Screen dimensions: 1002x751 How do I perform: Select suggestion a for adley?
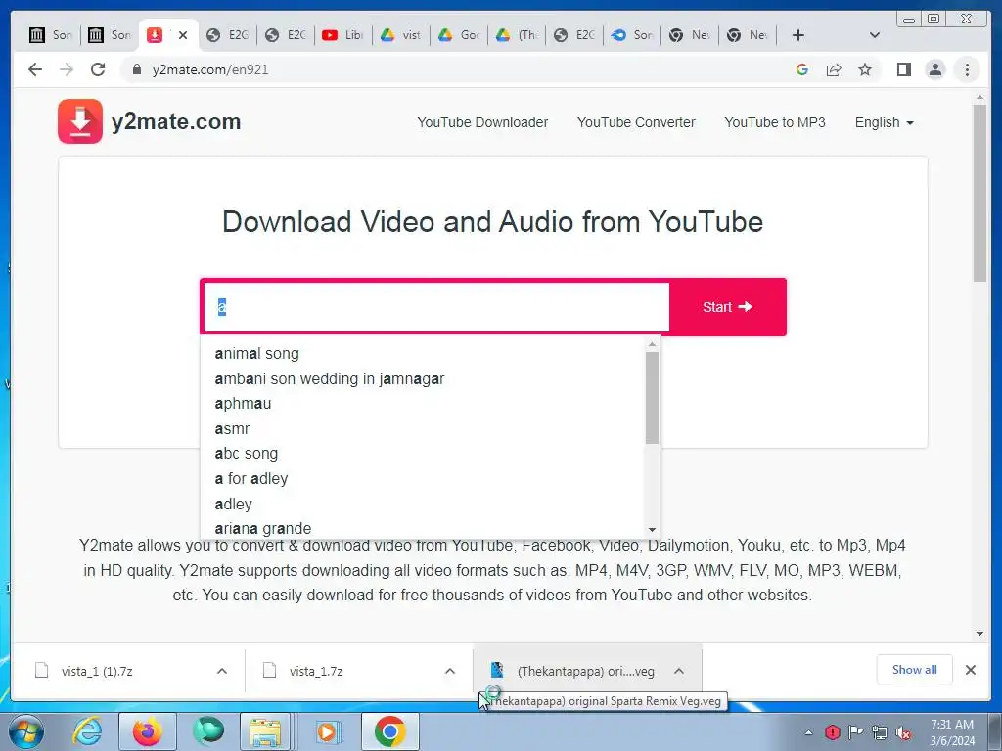point(425,478)
